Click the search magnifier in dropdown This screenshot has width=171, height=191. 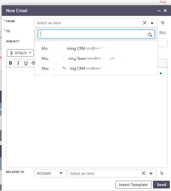(x=150, y=34)
